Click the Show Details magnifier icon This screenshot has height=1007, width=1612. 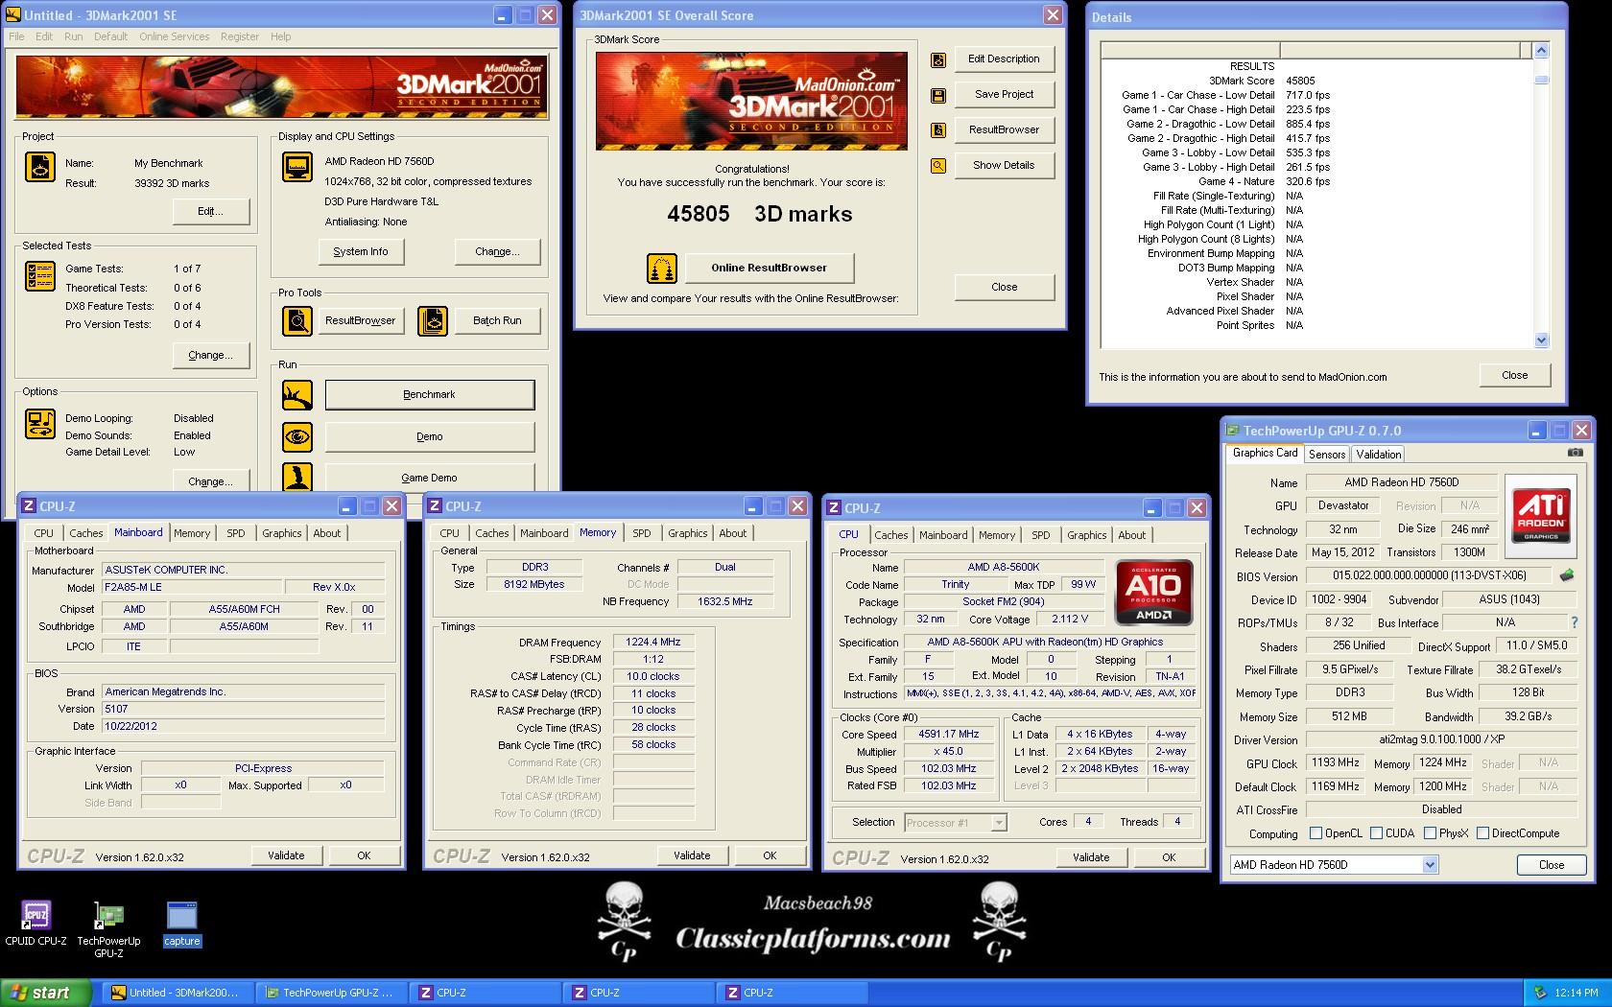938,165
